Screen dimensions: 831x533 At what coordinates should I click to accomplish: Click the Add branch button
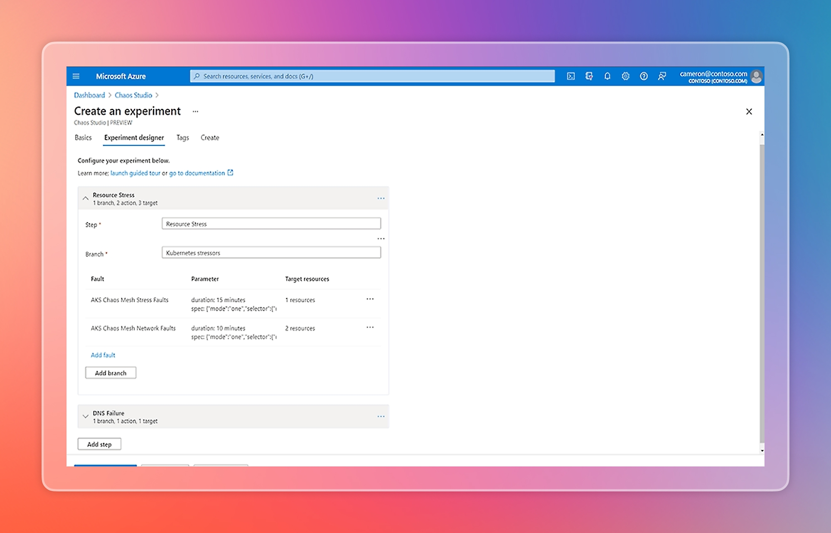111,373
